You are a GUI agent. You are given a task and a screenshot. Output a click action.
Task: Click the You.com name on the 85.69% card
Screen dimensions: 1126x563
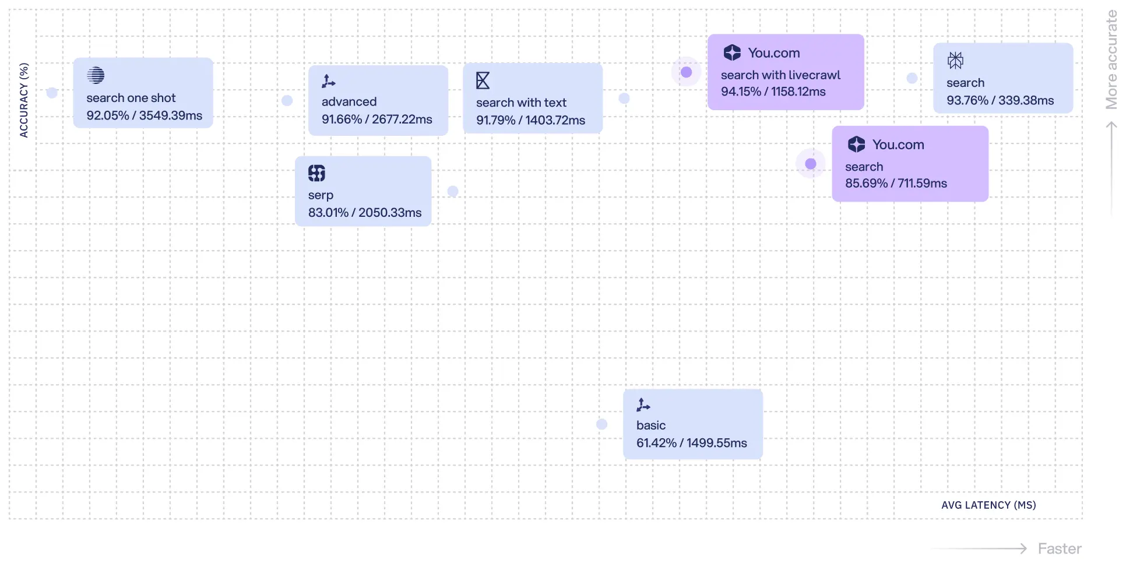pos(898,145)
